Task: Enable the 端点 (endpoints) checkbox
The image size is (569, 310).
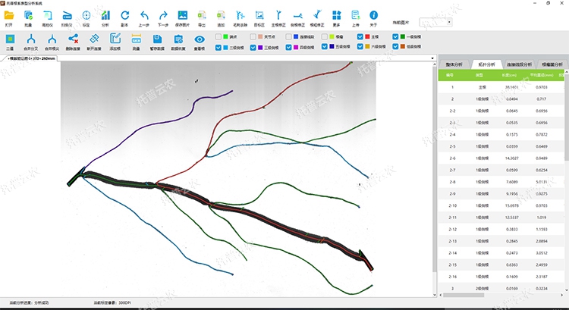Action: click(x=218, y=36)
